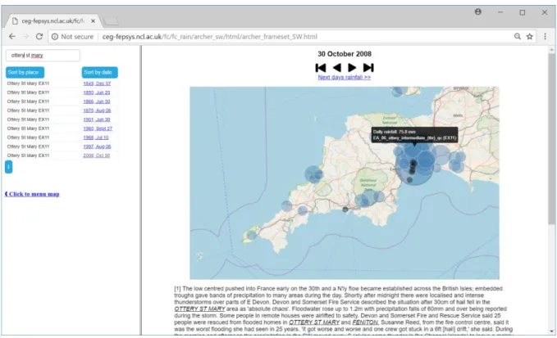This screenshot has height=338, width=557.
Task: Open the 1960 Sept 27 event
Action: click(98, 128)
